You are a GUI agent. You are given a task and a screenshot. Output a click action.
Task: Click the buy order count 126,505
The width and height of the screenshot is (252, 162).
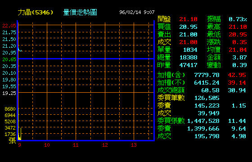(x=207, y=98)
